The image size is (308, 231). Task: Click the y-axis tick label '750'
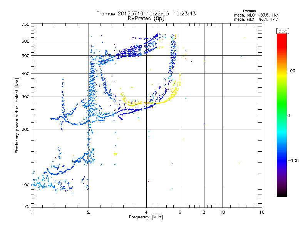26,24
